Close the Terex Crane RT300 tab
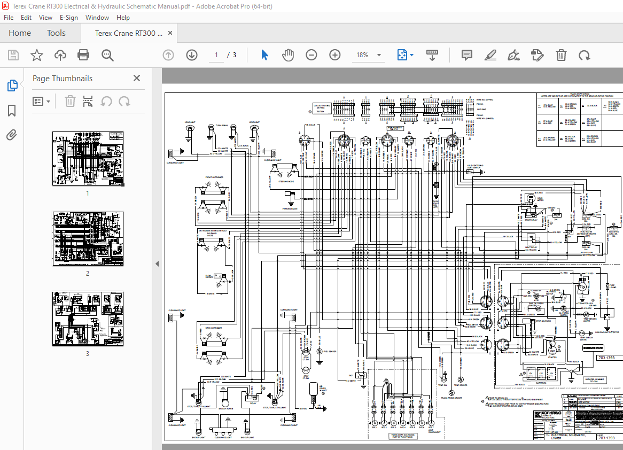This screenshot has width=623, height=450. pyautogui.click(x=170, y=33)
